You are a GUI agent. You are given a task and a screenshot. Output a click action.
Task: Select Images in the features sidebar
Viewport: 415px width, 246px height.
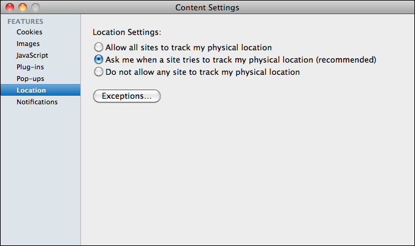28,44
